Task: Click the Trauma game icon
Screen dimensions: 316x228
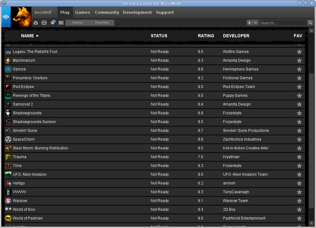Action: (x=8, y=157)
